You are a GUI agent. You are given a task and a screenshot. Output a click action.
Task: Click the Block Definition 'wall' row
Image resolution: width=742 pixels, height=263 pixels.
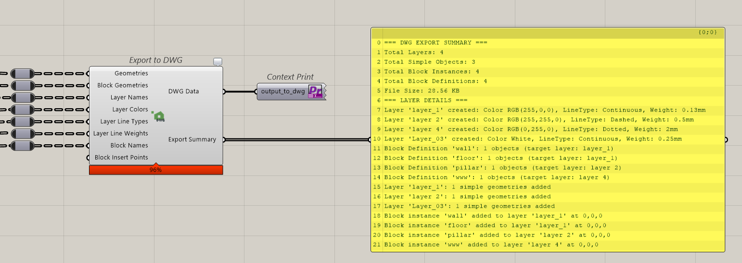(548, 149)
